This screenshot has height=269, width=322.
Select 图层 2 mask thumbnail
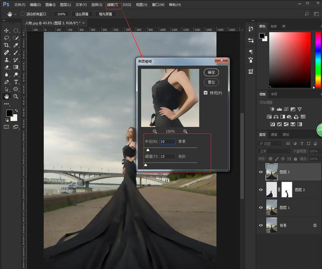tap(287, 190)
